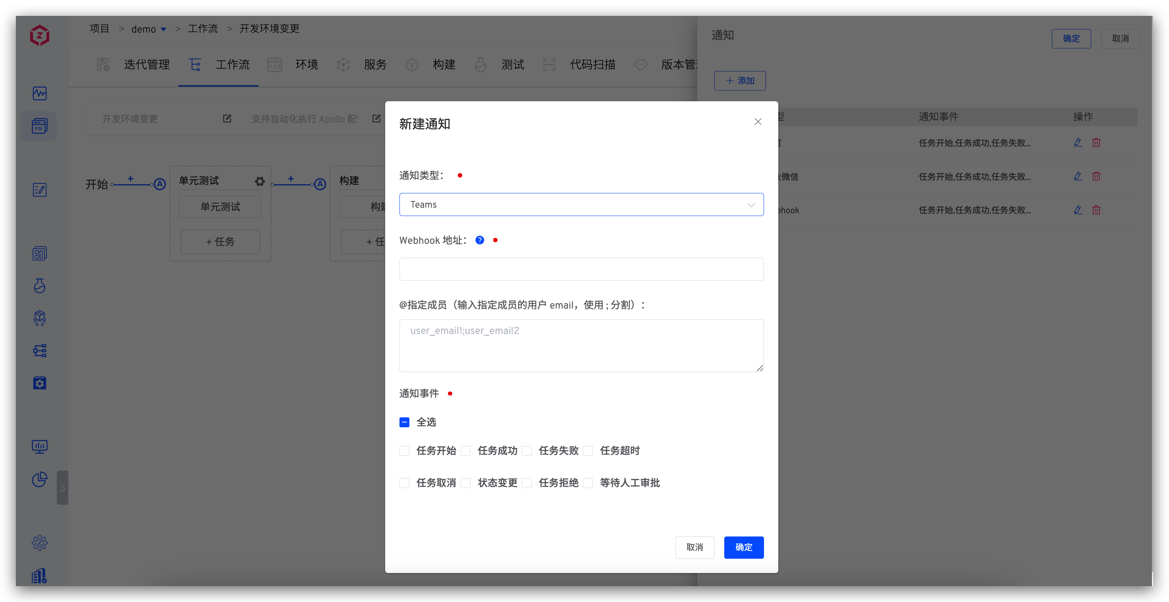Viewport: 1169px width, 602px height.
Task: Click the gear icon on 单元测试 node
Action: (x=259, y=181)
